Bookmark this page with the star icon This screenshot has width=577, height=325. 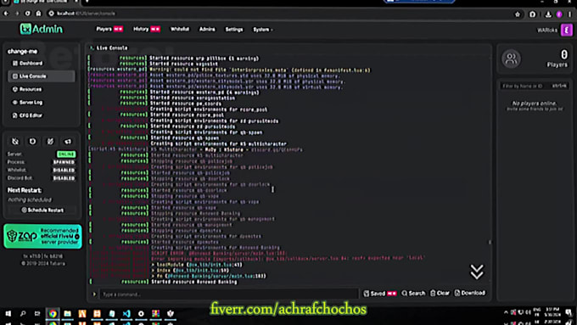tap(518, 14)
